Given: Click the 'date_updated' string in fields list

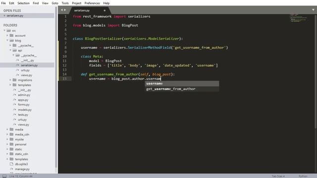Looking at the screenshot, I should 177,65.
